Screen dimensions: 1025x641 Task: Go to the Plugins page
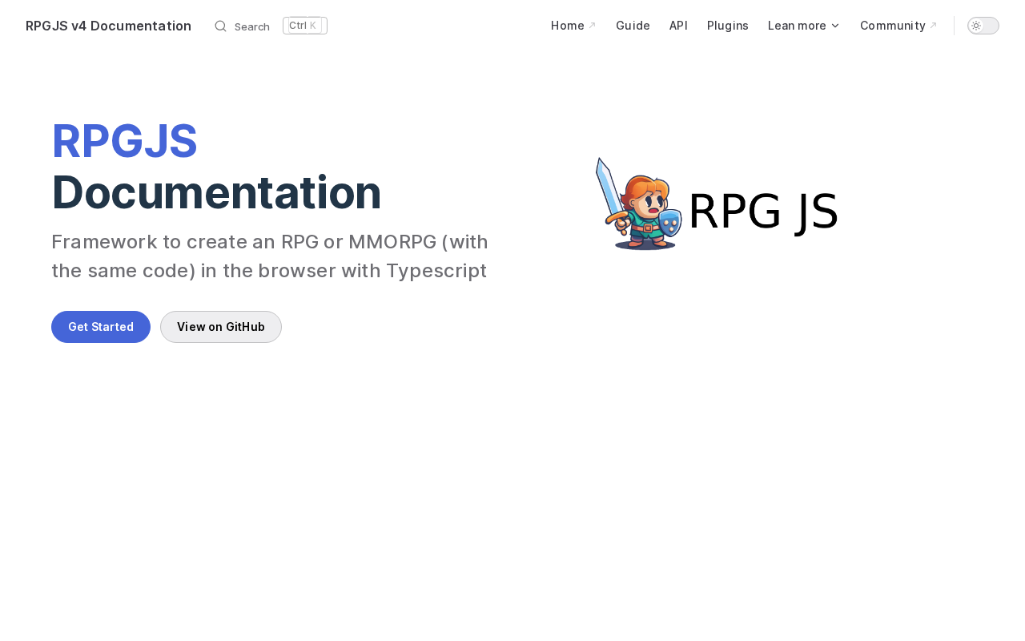tap(727, 26)
